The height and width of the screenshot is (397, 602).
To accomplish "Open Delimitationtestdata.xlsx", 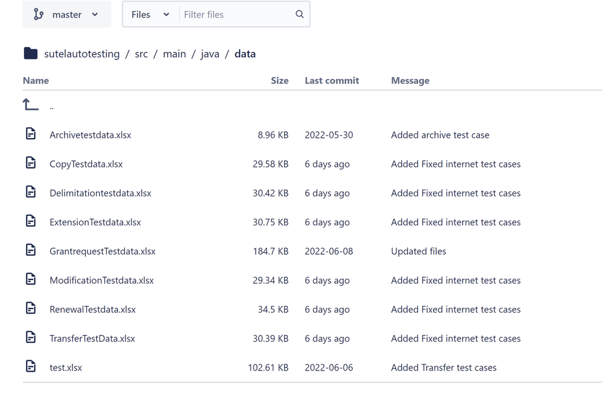I will click(x=100, y=193).
